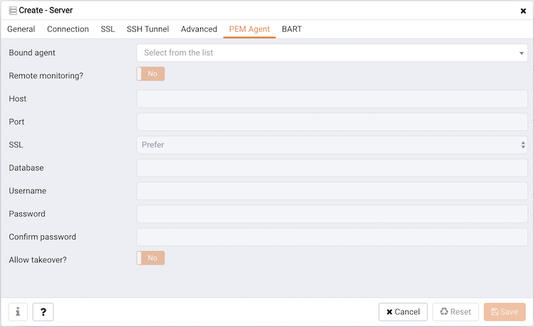Click the Database input field
Viewport: 534px width, 327px height.
[x=332, y=168]
